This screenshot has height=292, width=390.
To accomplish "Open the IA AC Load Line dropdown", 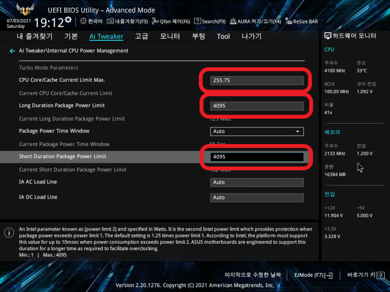I will pyautogui.click(x=257, y=182).
